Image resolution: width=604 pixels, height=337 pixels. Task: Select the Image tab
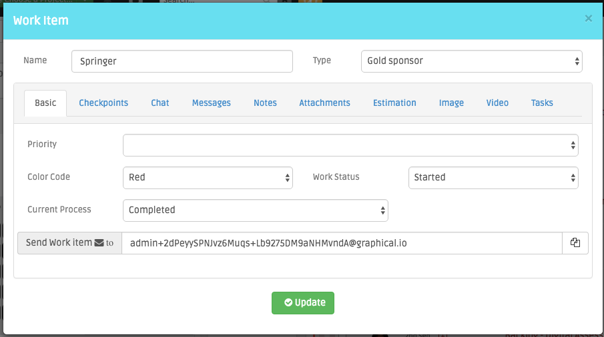(x=451, y=103)
